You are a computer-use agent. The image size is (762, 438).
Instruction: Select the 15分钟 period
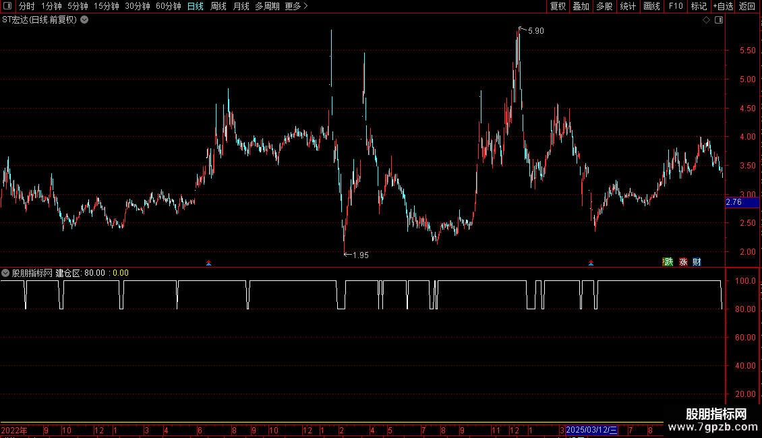pos(107,6)
